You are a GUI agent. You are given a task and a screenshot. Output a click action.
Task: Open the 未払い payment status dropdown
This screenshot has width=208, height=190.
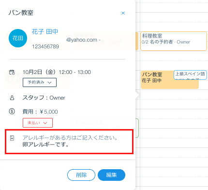point(38,123)
